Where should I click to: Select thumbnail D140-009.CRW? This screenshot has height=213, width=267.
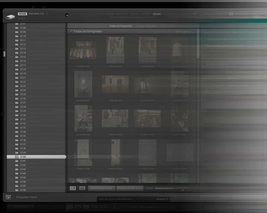83,118
